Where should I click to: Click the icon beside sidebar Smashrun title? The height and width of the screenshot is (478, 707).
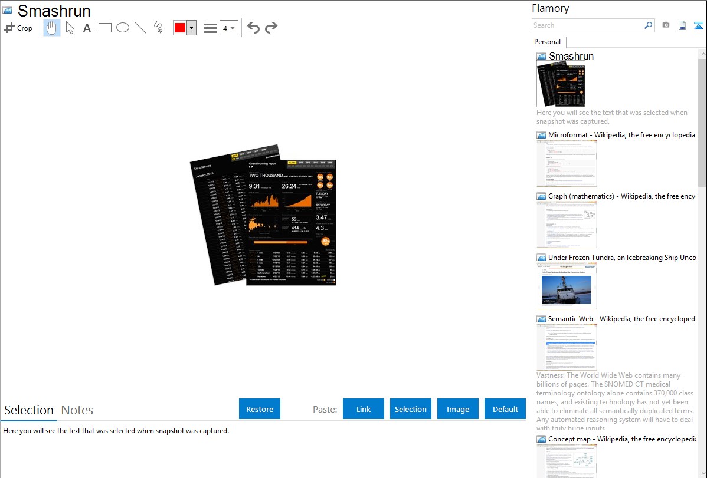541,57
